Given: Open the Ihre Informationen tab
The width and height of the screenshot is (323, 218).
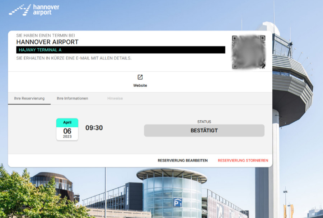Looking at the screenshot, I should [72, 98].
